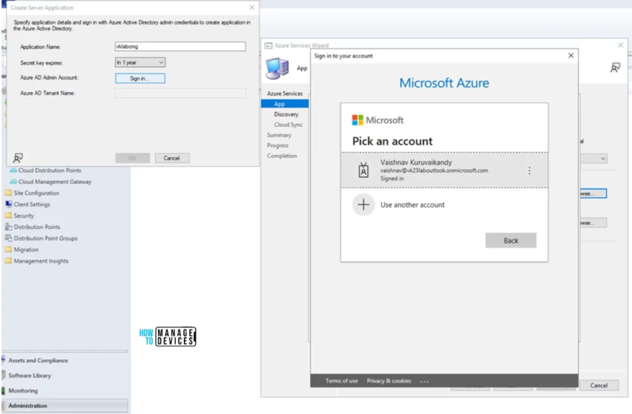The width and height of the screenshot is (632, 414).
Task: Select Distribution Point Groups node
Action: coord(46,238)
